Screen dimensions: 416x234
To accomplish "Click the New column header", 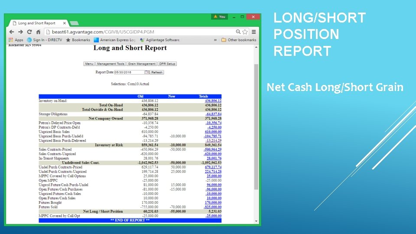I will (x=172, y=96).
